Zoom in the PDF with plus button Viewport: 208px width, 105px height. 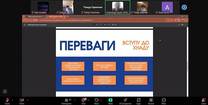pos(109,25)
